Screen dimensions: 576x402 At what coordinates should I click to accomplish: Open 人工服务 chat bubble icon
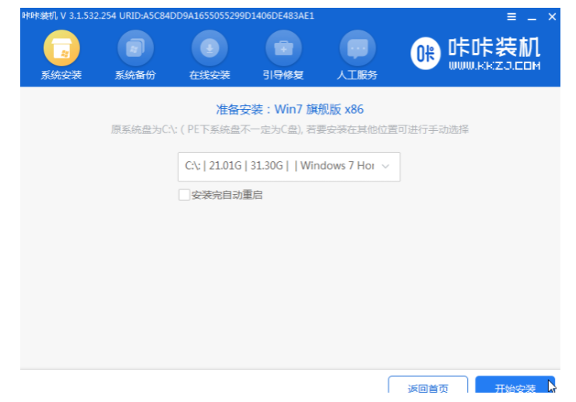[x=357, y=49]
